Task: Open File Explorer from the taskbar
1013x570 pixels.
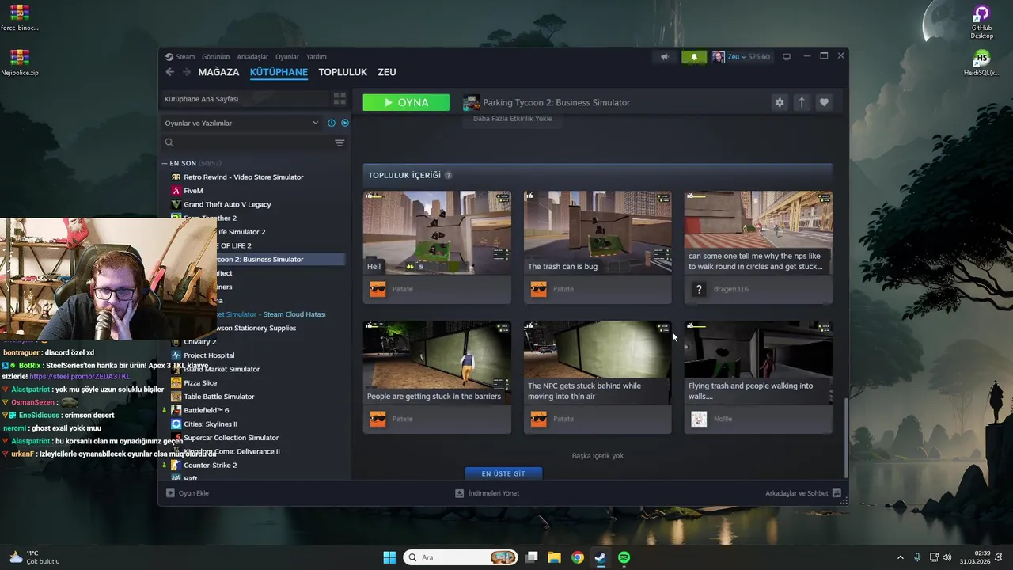Action: [x=555, y=557]
